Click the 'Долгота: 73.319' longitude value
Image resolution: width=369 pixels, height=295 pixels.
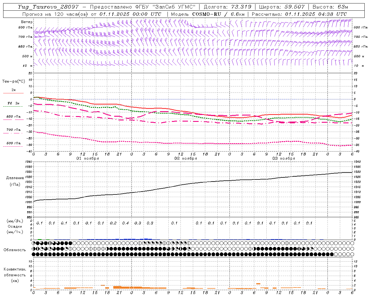[227, 7]
